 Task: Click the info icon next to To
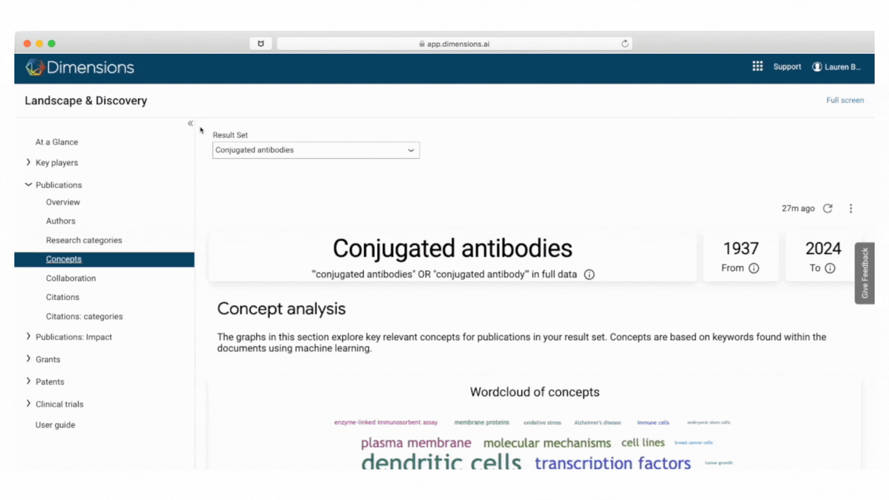pos(830,268)
